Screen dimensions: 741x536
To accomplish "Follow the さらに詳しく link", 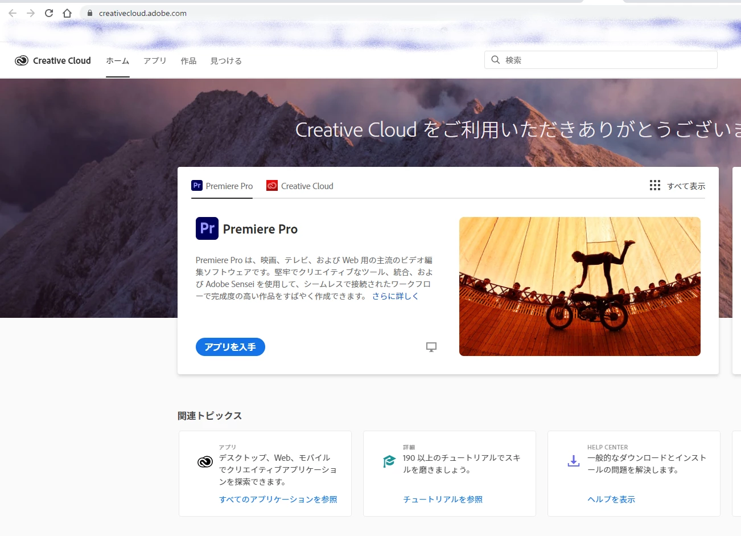I will tap(396, 296).
